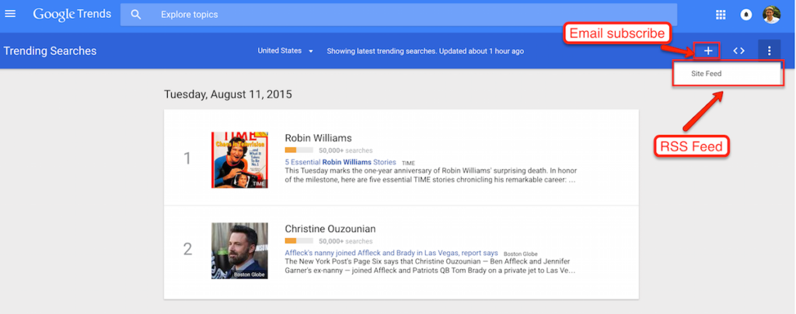Screen dimensions: 796x314
Task: Click the embed code brackets icon
Action: click(738, 50)
